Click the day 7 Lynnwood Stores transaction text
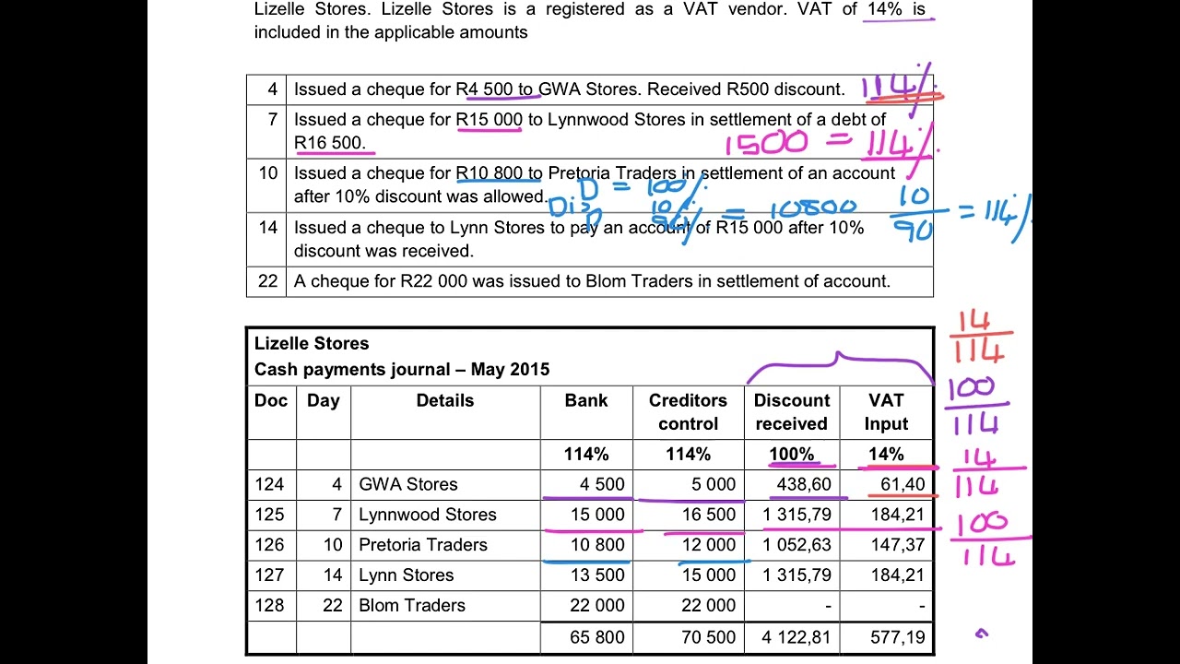This screenshot has width=1180, height=664. click(590, 131)
